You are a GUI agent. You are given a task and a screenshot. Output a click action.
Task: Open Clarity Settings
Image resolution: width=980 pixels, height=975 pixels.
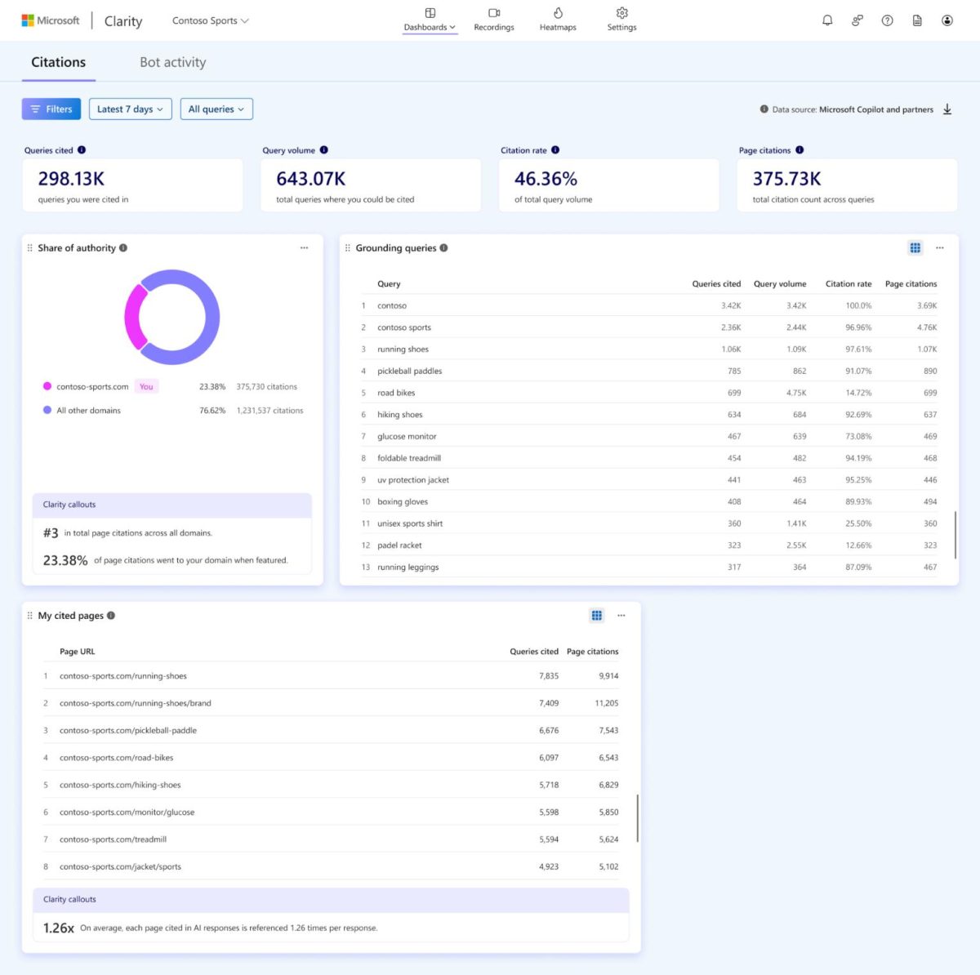(x=621, y=20)
